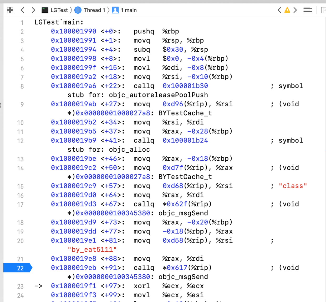The height and width of the screenshot is (302, 326).
Task: Click line number 12 in the gutter
Action: pos(21,141)
